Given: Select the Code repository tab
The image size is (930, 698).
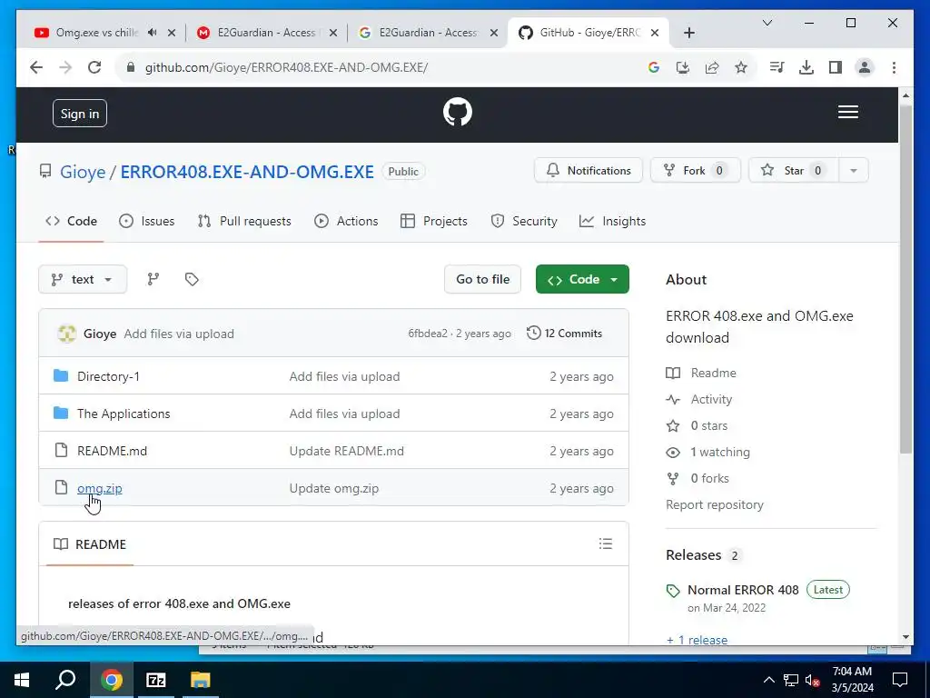Looking at the screenshot, I should tap(71, 221).
